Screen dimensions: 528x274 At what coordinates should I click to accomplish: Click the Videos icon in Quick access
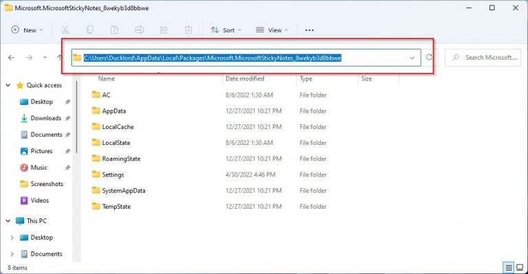[24, 201]
